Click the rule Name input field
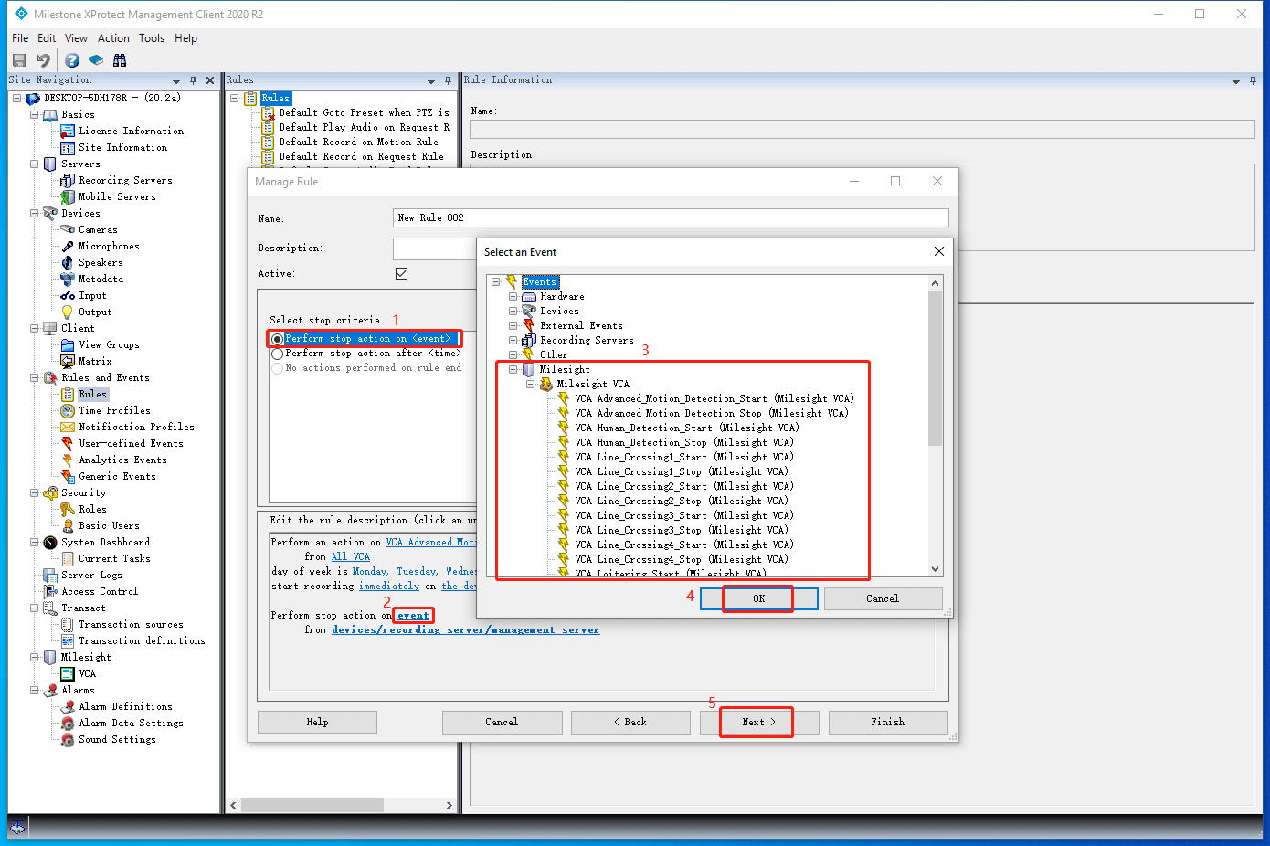This screenshot has height=846, width=1270. click(671, 217)
